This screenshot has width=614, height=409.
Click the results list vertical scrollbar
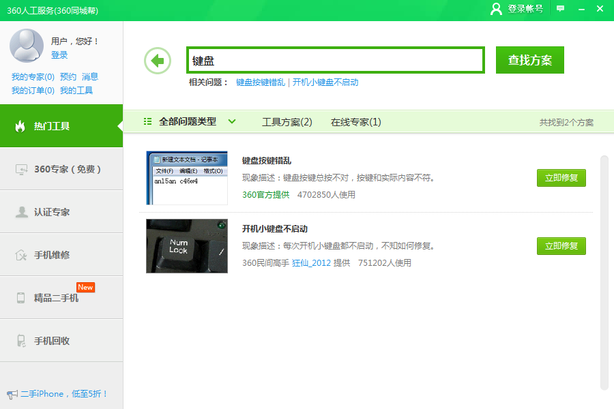tap(604, 273)
